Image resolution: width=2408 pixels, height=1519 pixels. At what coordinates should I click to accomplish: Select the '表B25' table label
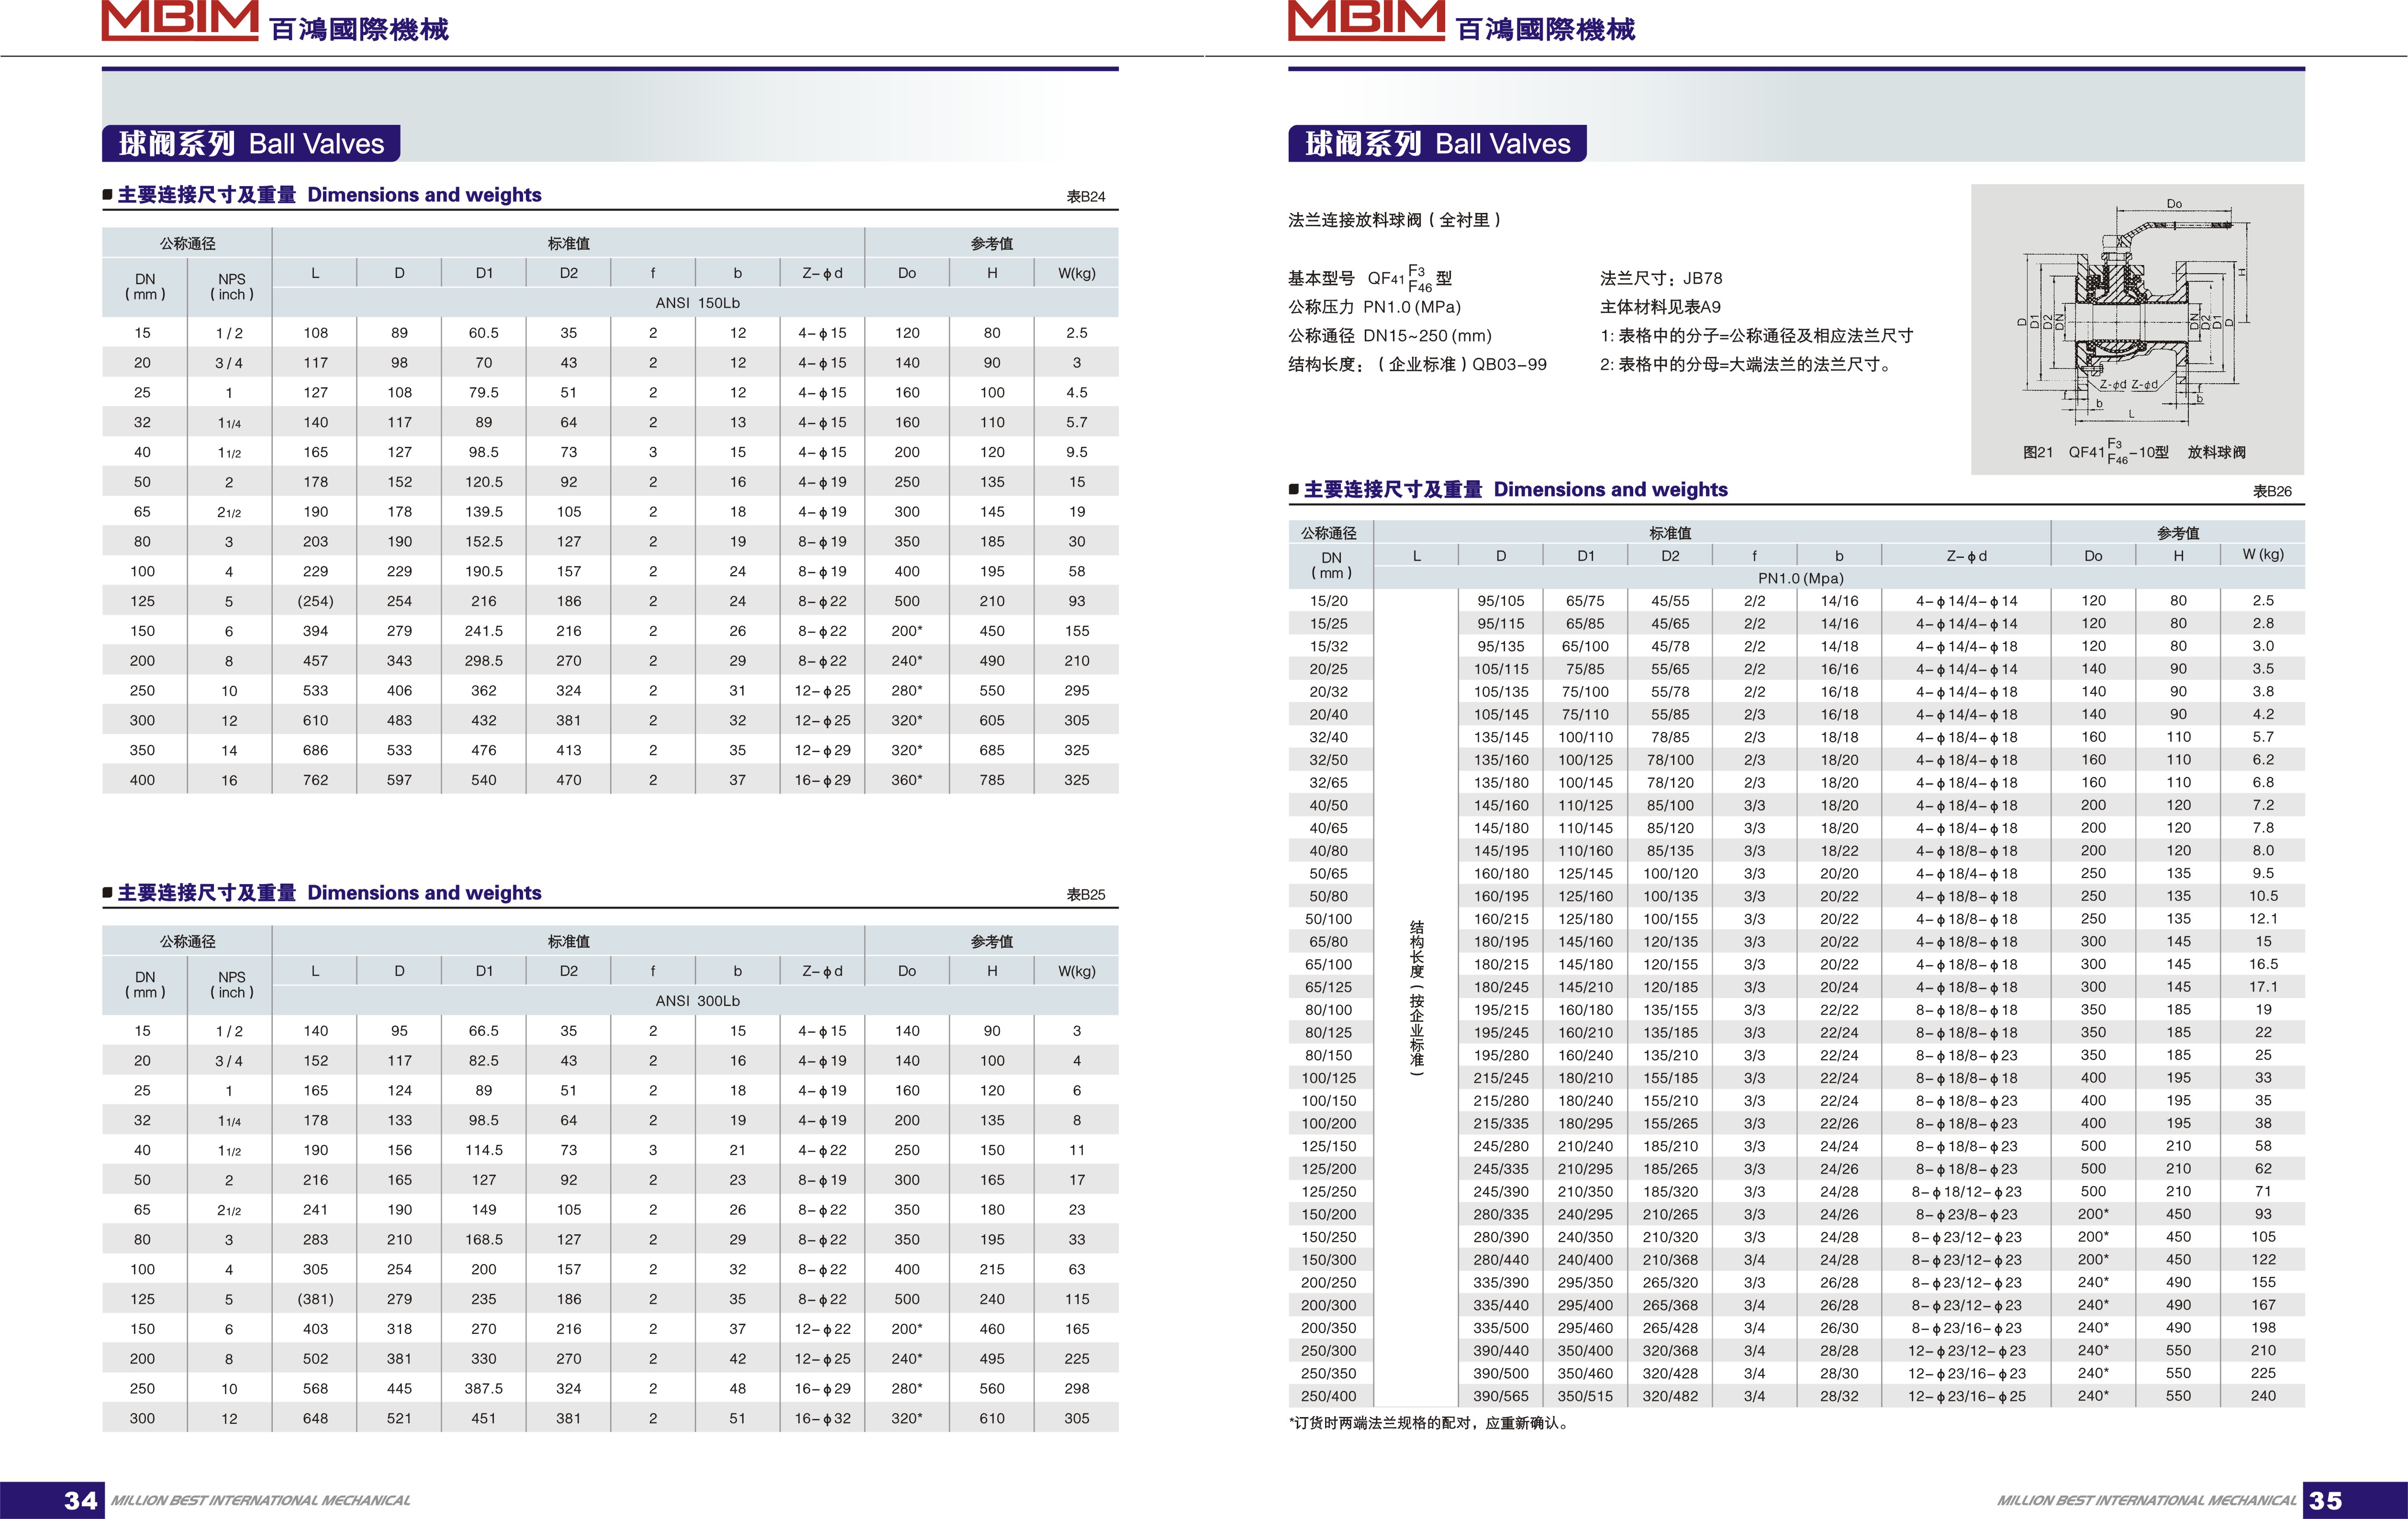pos(1086,895)
